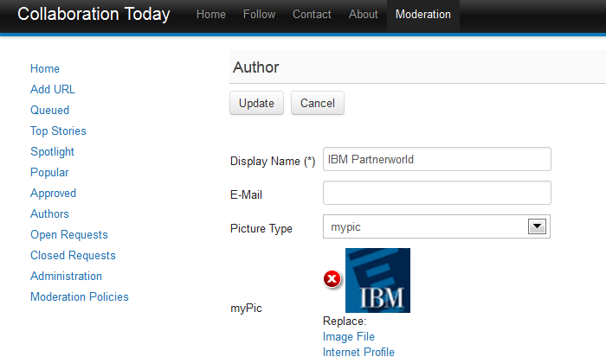The image size is (606, 363).
Task: Open Moderation Policies link
Action: pyautogui.click(x=80, y=297)
